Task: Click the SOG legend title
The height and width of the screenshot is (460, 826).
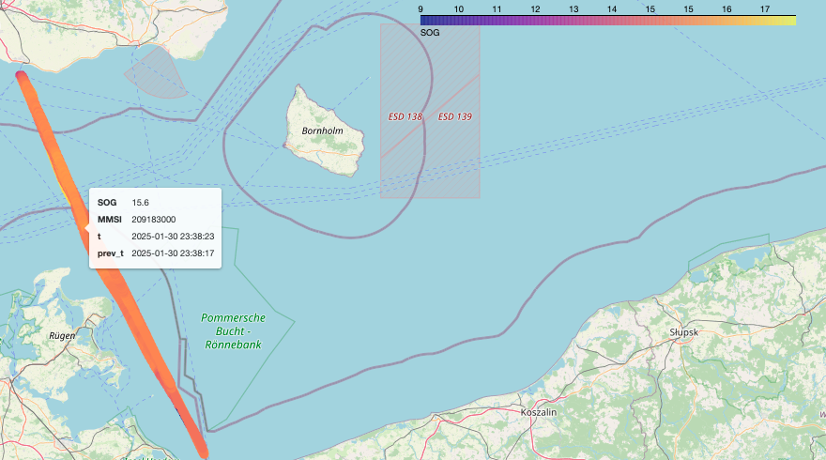Action: [430, 33]
